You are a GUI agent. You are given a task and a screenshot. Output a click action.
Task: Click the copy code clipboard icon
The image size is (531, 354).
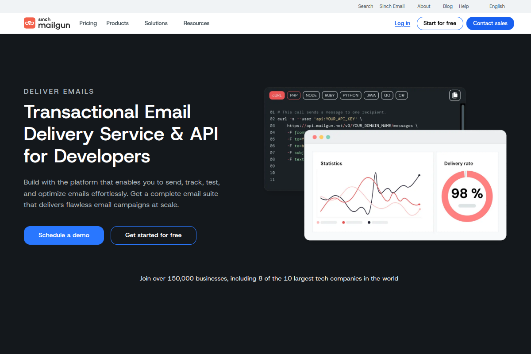pos(454,95)
